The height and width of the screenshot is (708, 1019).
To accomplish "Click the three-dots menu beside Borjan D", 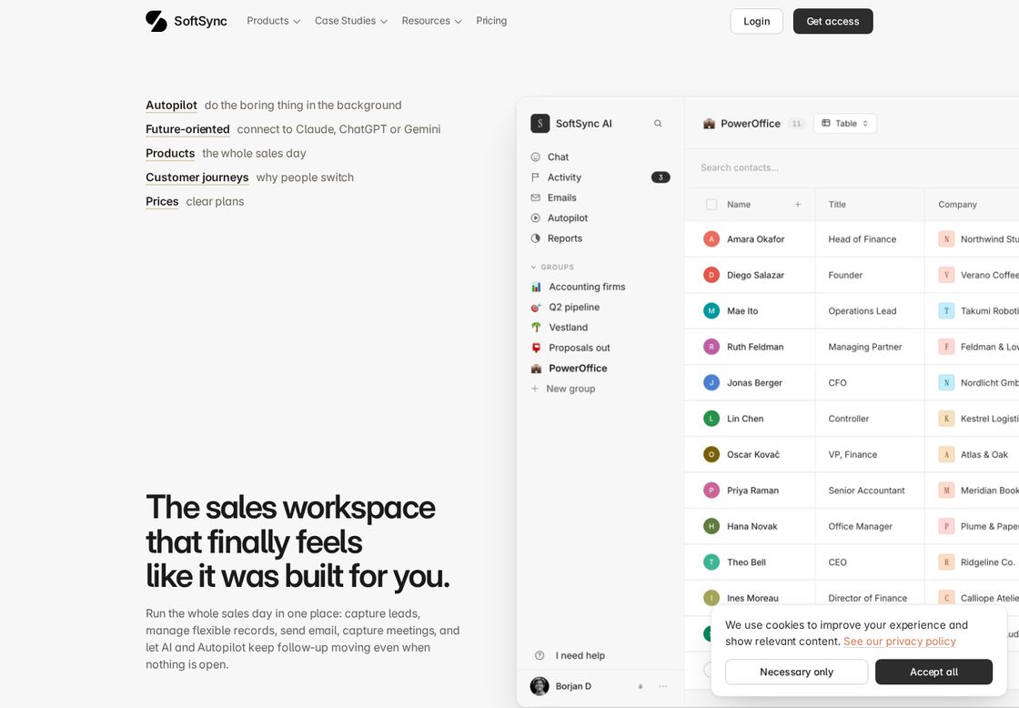I will (x=663, y=686).
